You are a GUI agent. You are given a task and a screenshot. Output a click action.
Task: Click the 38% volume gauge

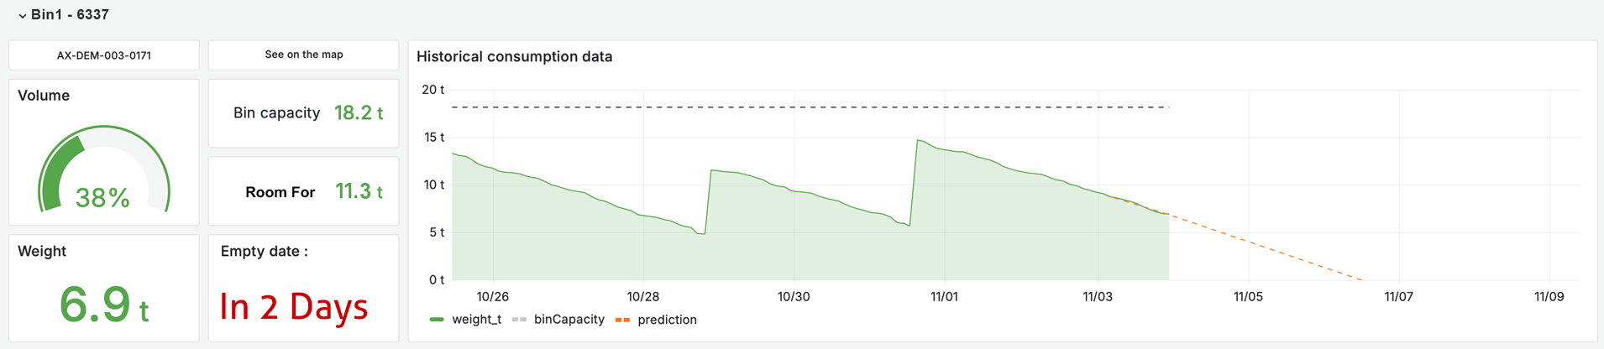pos(103,172)
